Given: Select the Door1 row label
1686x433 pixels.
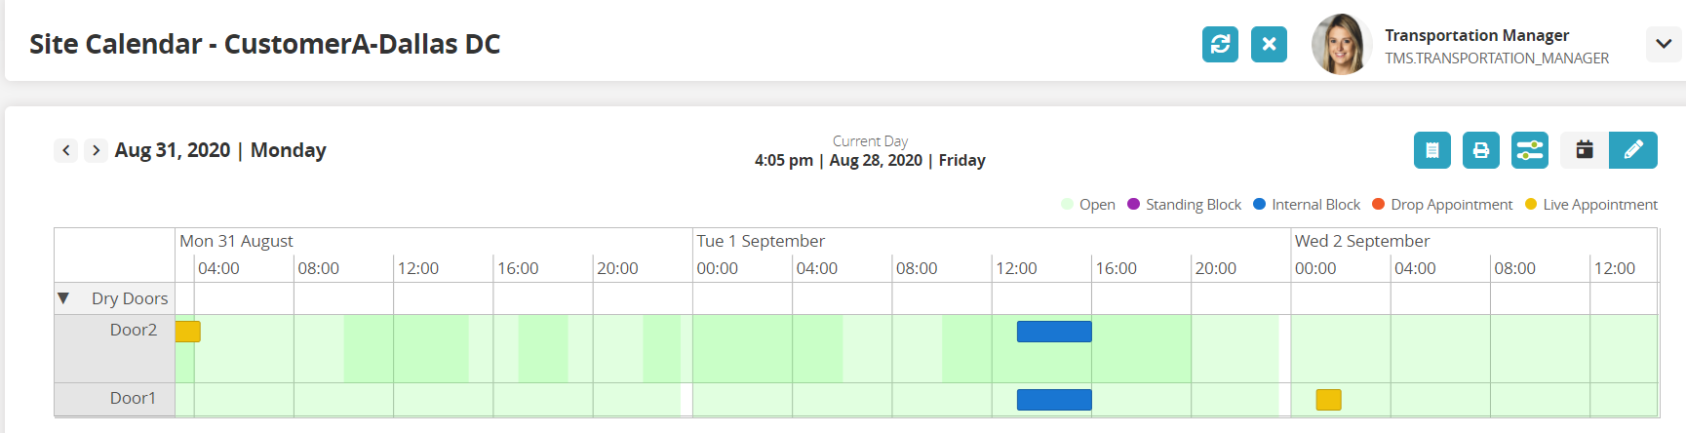Looking at the screenshot, I should coord(134,398).
